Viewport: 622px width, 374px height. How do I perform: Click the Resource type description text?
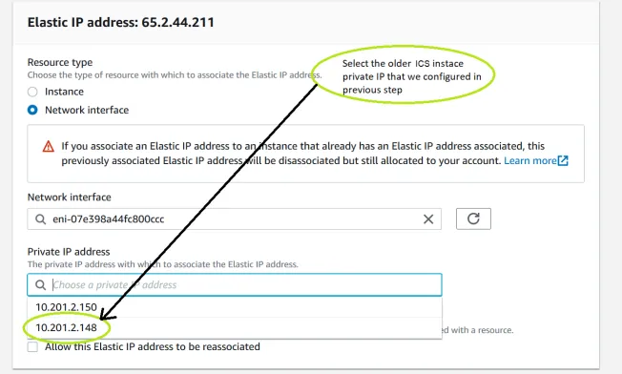175,75
